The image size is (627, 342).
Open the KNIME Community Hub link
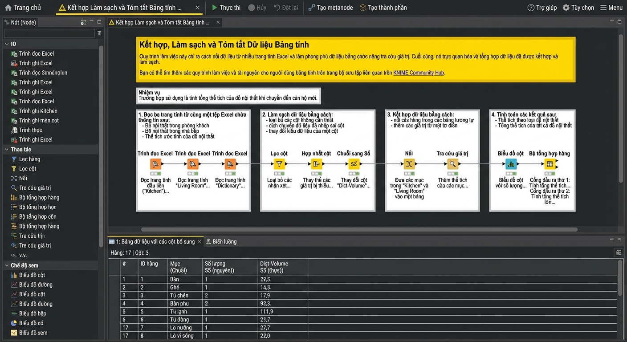[x=419, y=73]
